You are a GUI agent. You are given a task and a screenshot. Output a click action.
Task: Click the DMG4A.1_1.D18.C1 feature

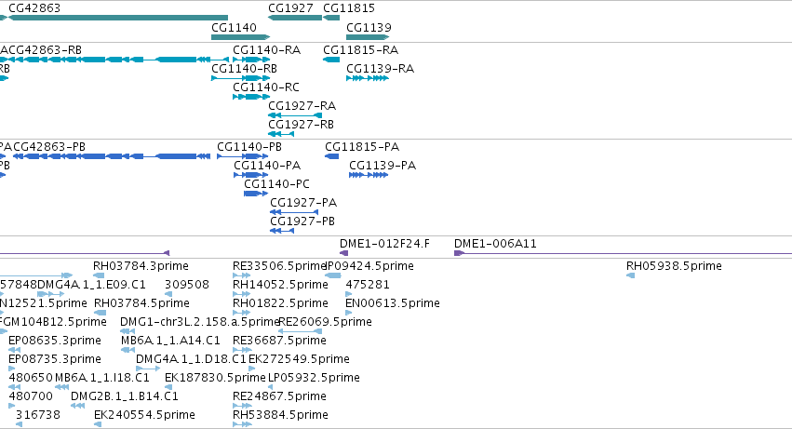pos(148,369)
